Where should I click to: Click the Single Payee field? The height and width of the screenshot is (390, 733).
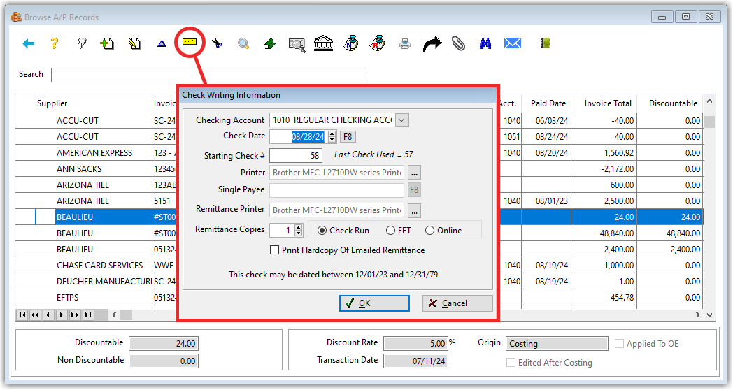336,190
